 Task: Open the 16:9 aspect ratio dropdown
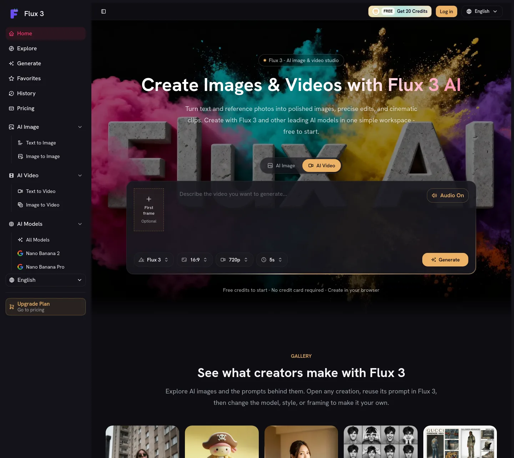[195, 260]
